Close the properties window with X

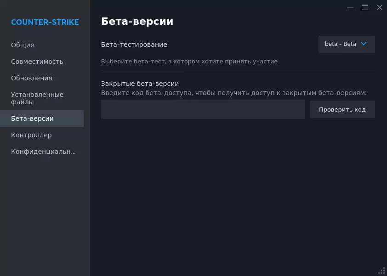coord(380,7)
